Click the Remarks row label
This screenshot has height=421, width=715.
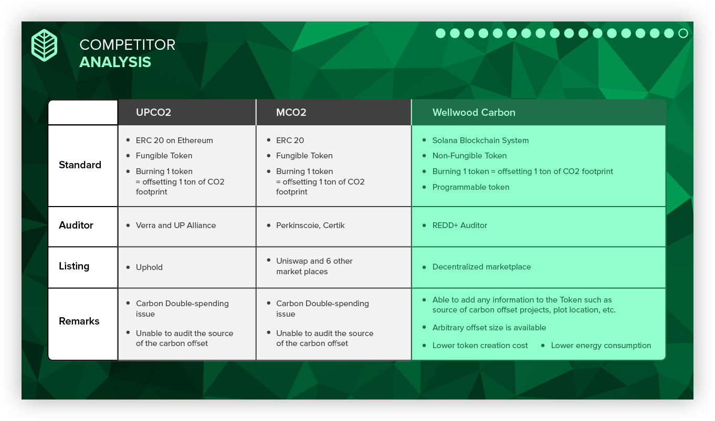pyautogui.click(x=79, y=321)
